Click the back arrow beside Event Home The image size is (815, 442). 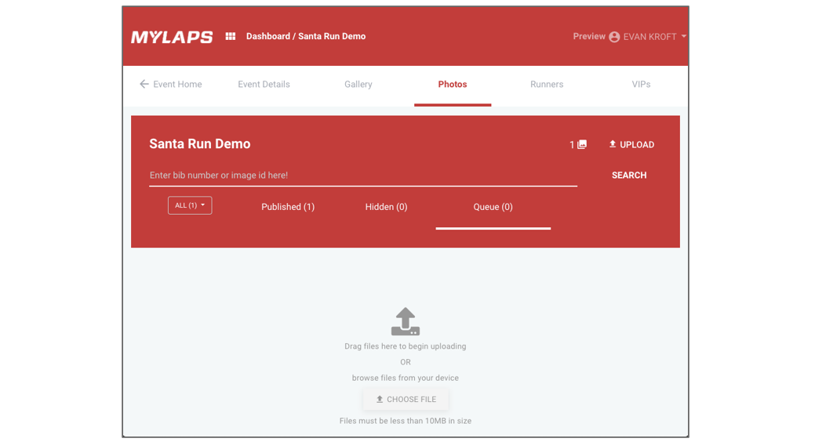coord(144,85)
